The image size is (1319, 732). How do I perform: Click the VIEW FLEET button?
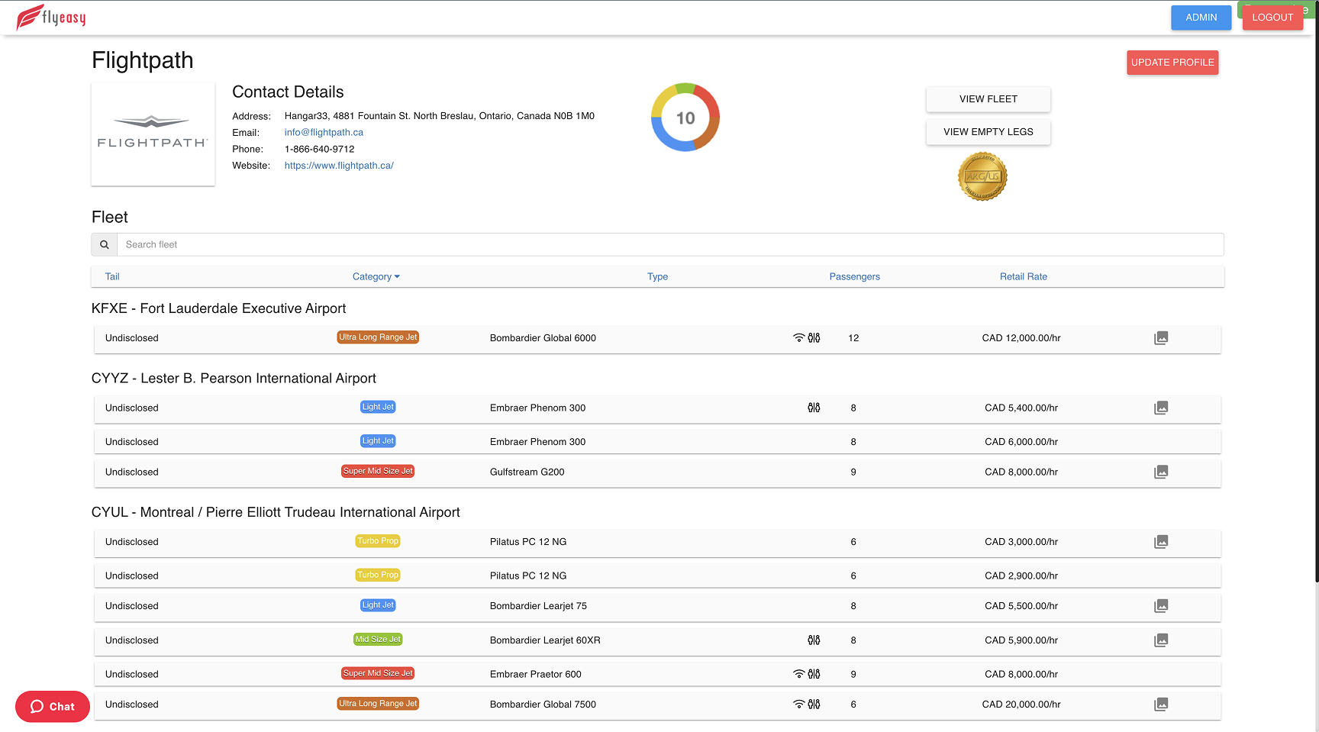pyautogui.click(x=988, y=99)
